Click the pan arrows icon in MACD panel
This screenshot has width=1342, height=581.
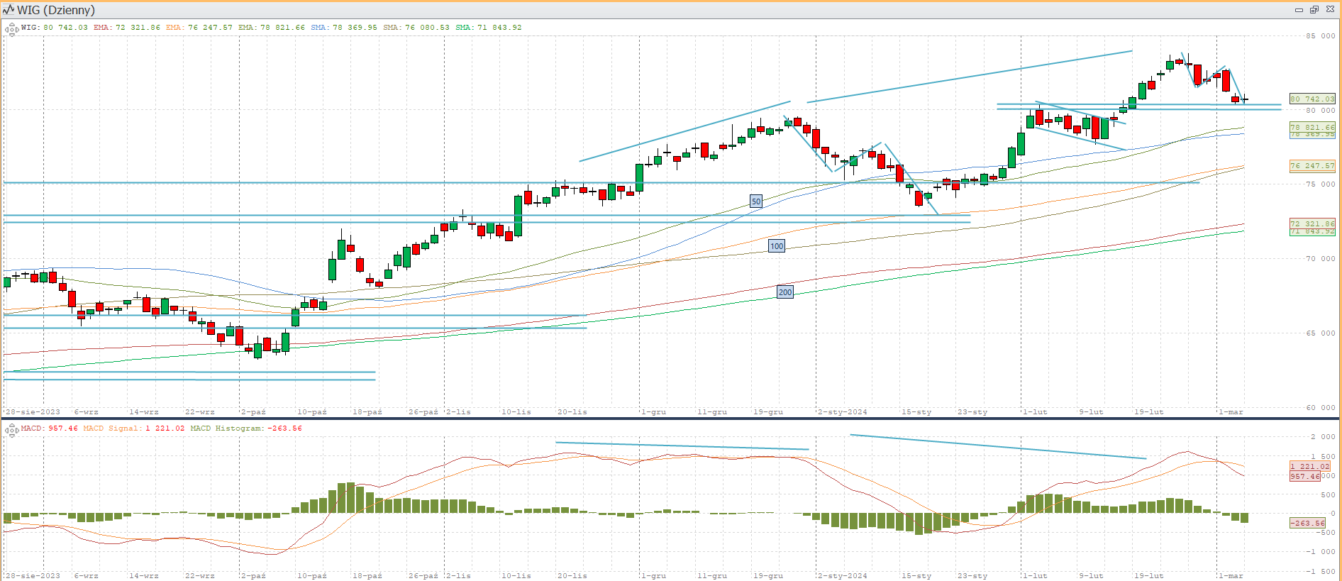pos(11,430)
